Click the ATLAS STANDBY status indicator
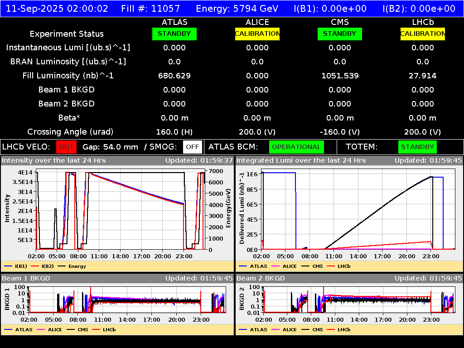 click(x=174, y=34)
